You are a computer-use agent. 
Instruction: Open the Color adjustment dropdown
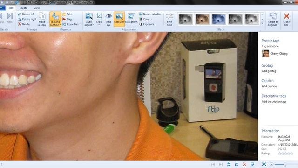click(x=146, y=19)
